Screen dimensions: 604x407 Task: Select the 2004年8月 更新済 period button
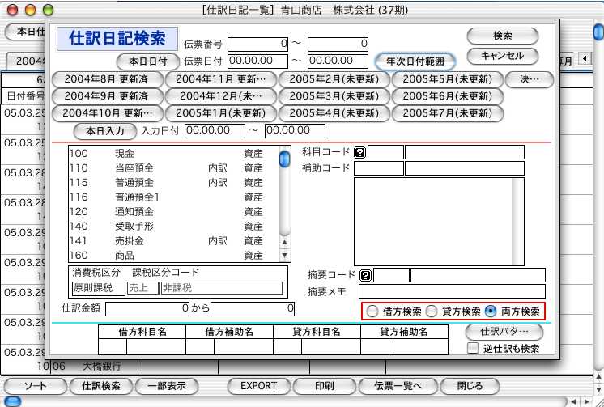[x=106, y=79]
